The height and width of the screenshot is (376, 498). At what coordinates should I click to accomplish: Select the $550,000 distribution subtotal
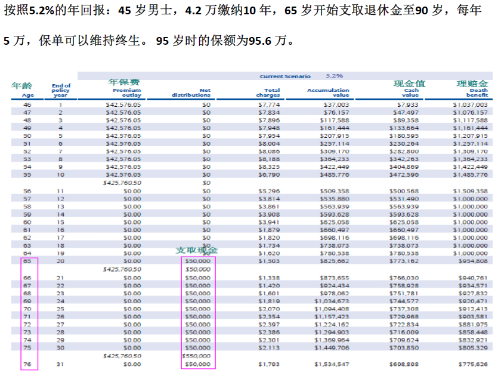click(197, 356)
